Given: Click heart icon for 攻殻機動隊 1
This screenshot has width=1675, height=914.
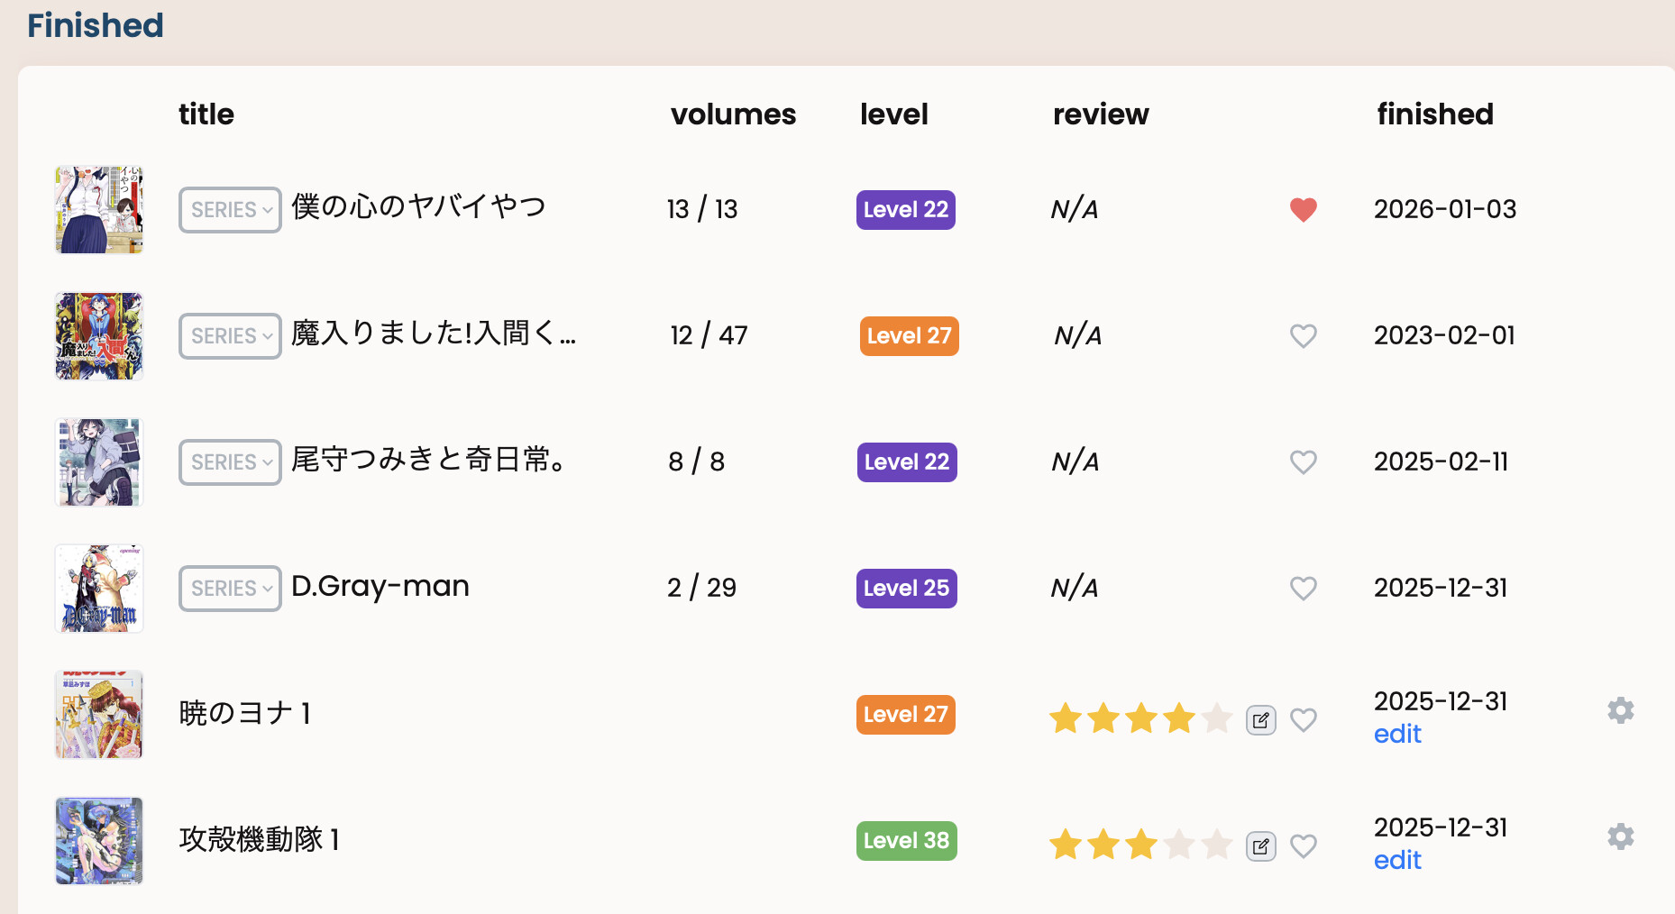Looking at the screenshot, I should coord(1303,846).
